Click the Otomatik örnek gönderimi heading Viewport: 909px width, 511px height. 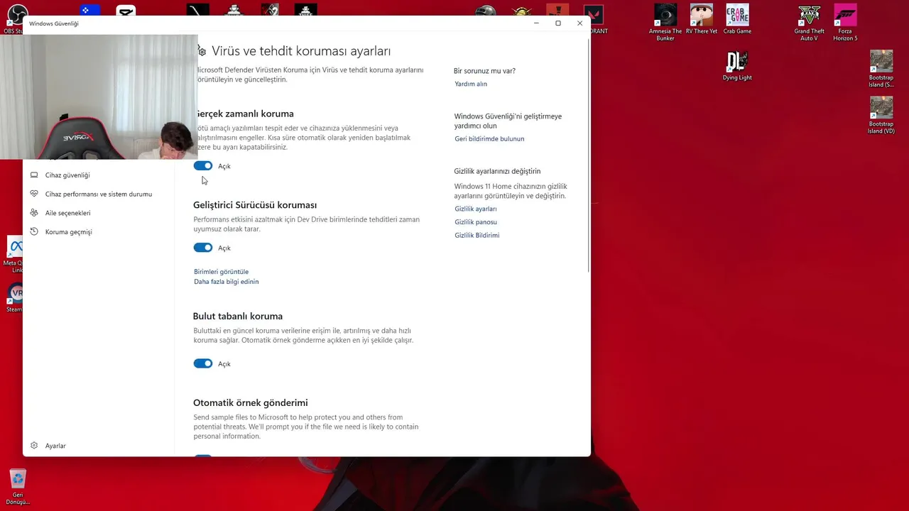click(x=250, y=402)
